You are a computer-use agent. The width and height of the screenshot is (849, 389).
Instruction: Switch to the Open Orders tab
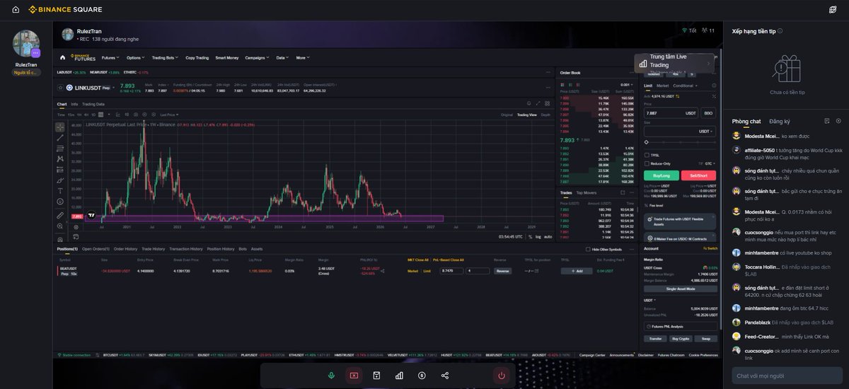[96, 249]
